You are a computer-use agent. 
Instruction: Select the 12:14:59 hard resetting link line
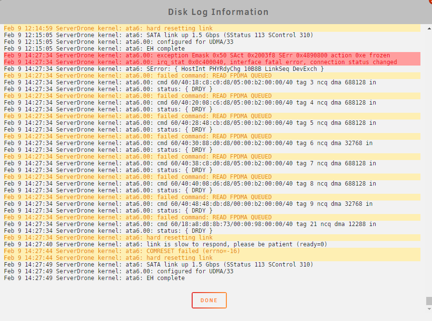pyautogui.click(x=212, y=28)
